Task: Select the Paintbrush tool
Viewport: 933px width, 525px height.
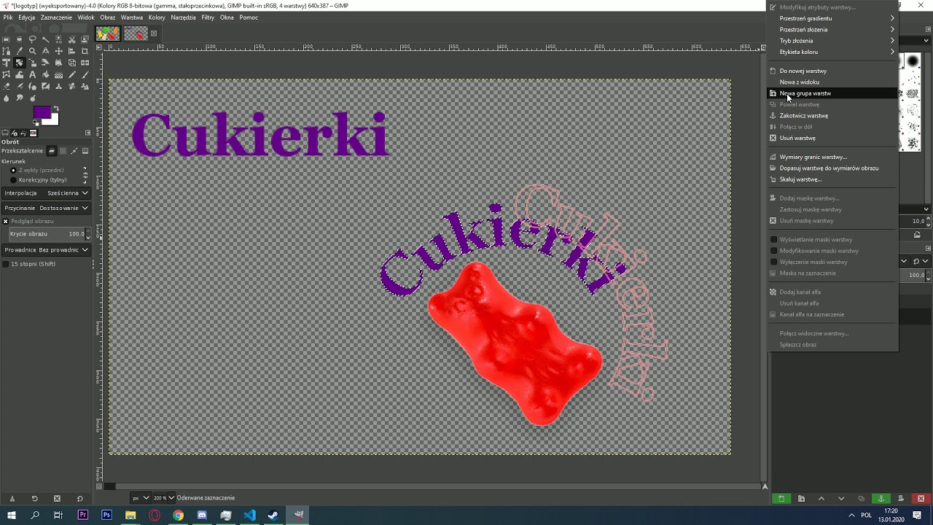Action: [x=85, y=74]
